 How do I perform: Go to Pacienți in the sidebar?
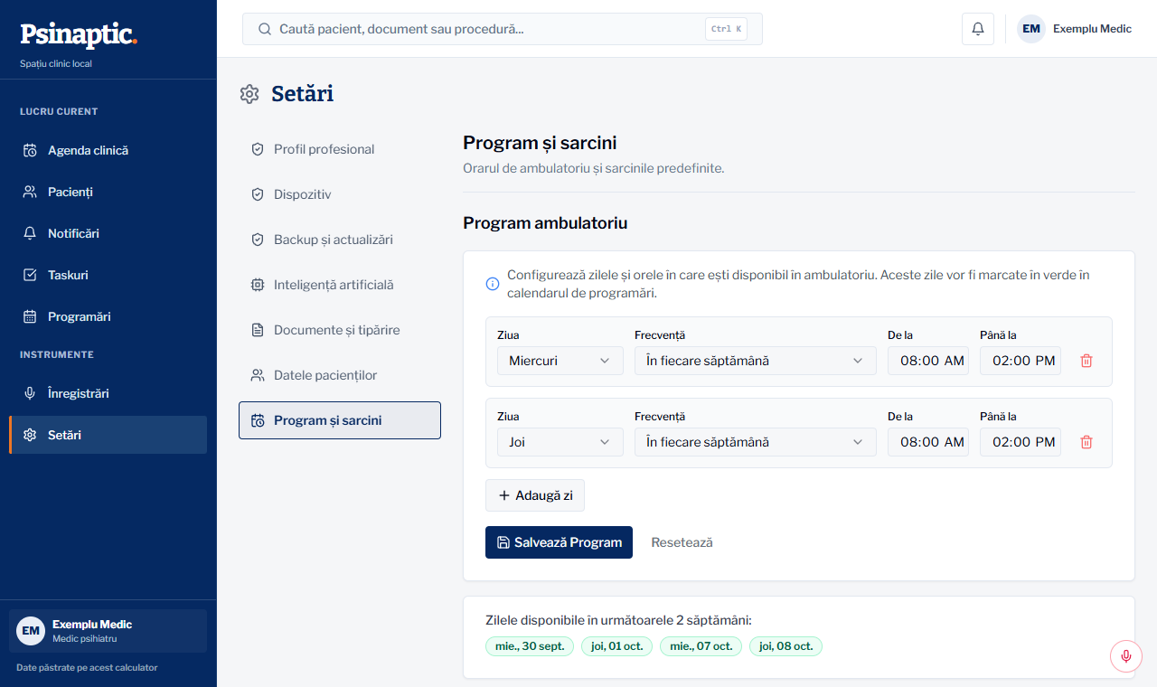pos(108,192)
